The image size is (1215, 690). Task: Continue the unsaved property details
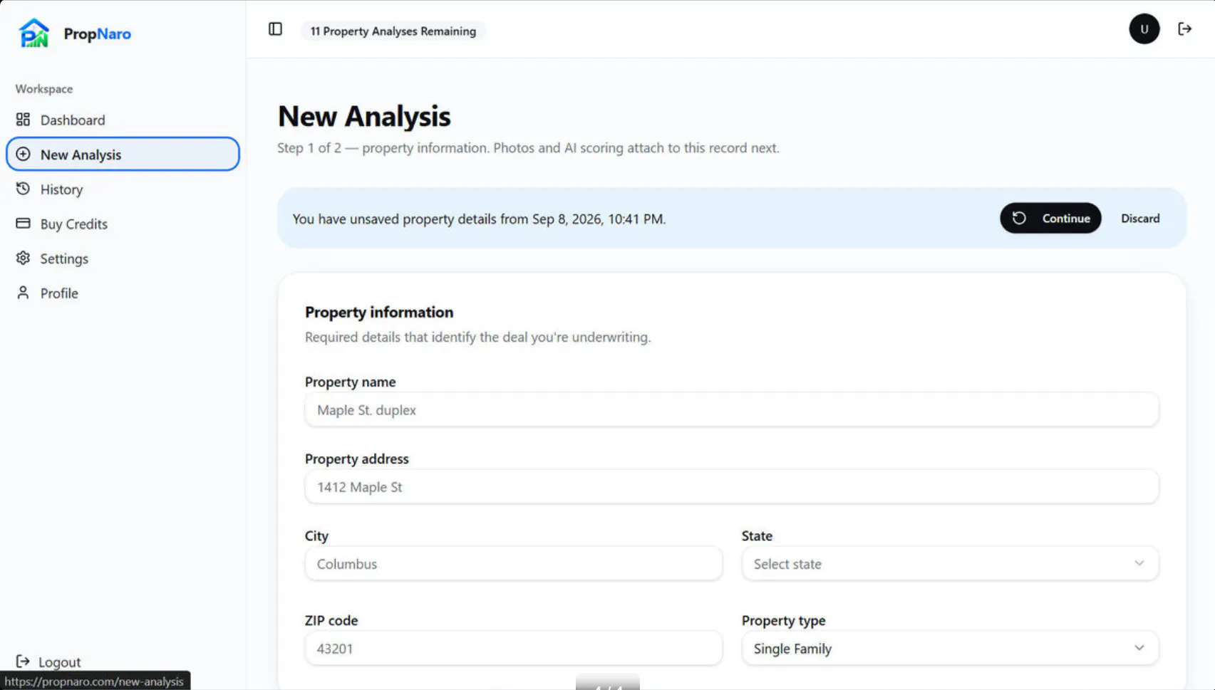(1050, 218)
